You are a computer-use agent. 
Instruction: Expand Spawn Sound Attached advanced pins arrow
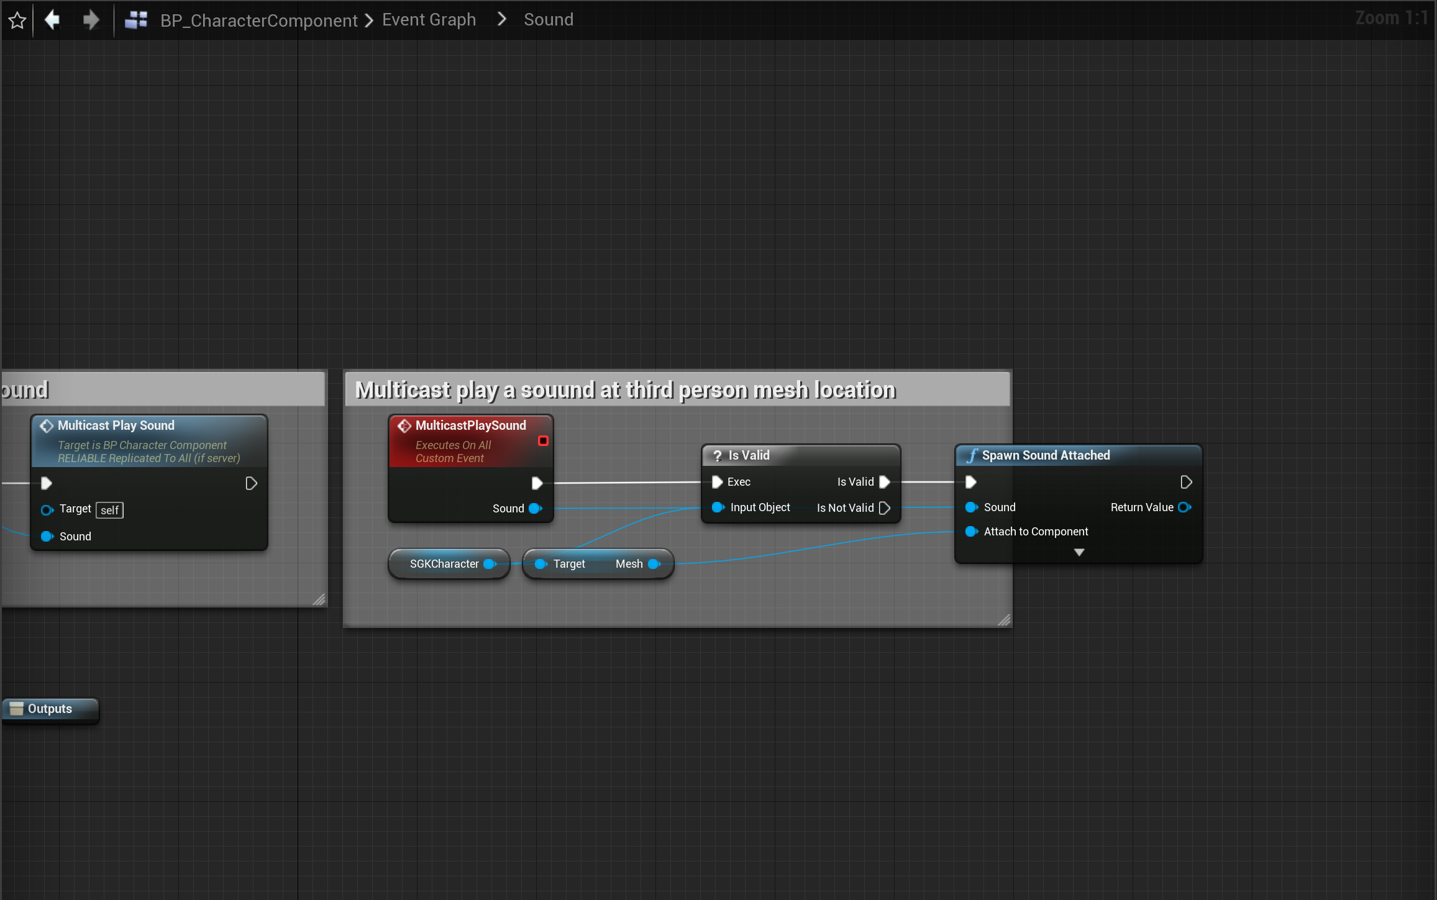coord(1079,552)
